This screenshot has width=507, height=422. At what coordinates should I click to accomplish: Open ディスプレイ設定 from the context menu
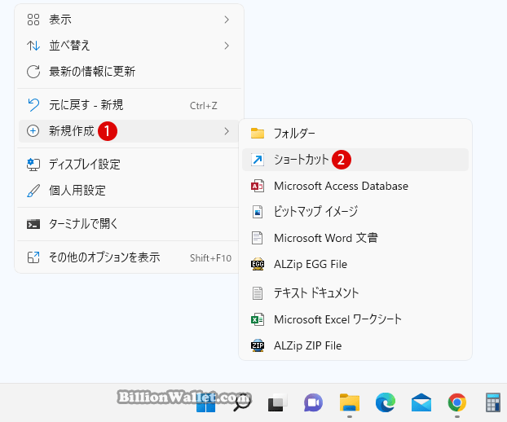tap(129, 165)
